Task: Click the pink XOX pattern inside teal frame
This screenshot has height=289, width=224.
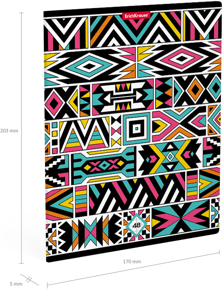Action: pyautogui.click(x=105, y=165)
